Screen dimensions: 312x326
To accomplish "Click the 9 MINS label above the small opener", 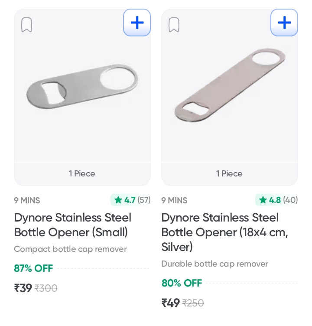I will 27,200.
